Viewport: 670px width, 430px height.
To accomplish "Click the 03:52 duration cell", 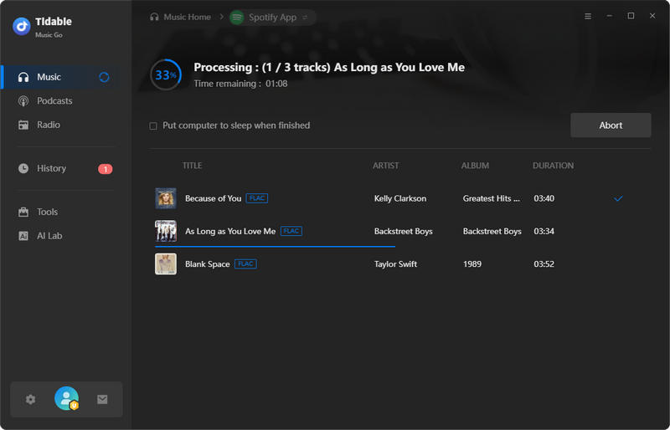I will [544, 264].
